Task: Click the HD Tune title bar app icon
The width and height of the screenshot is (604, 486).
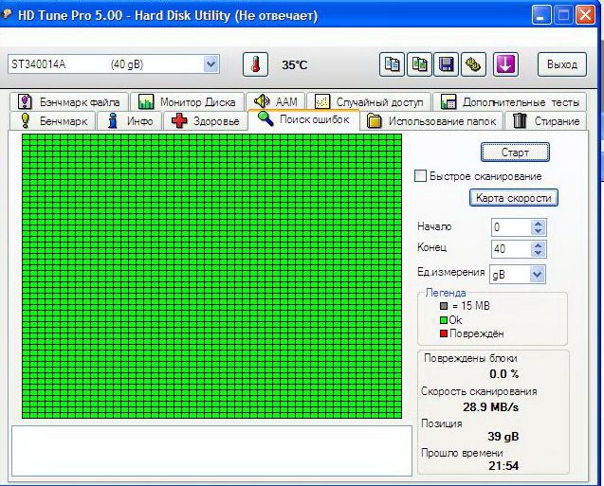Action: (7, 14)
